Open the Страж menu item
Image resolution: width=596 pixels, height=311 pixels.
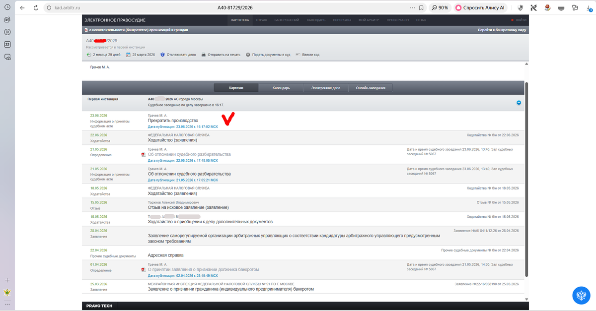tap(261, 20)
